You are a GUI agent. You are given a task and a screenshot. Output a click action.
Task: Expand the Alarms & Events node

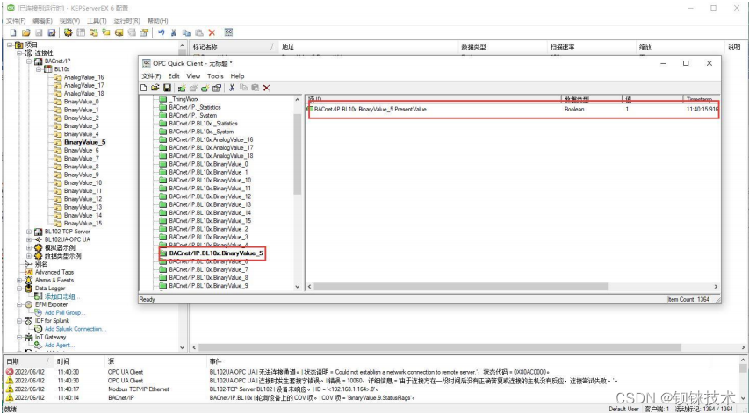click(x=19, y=280)
